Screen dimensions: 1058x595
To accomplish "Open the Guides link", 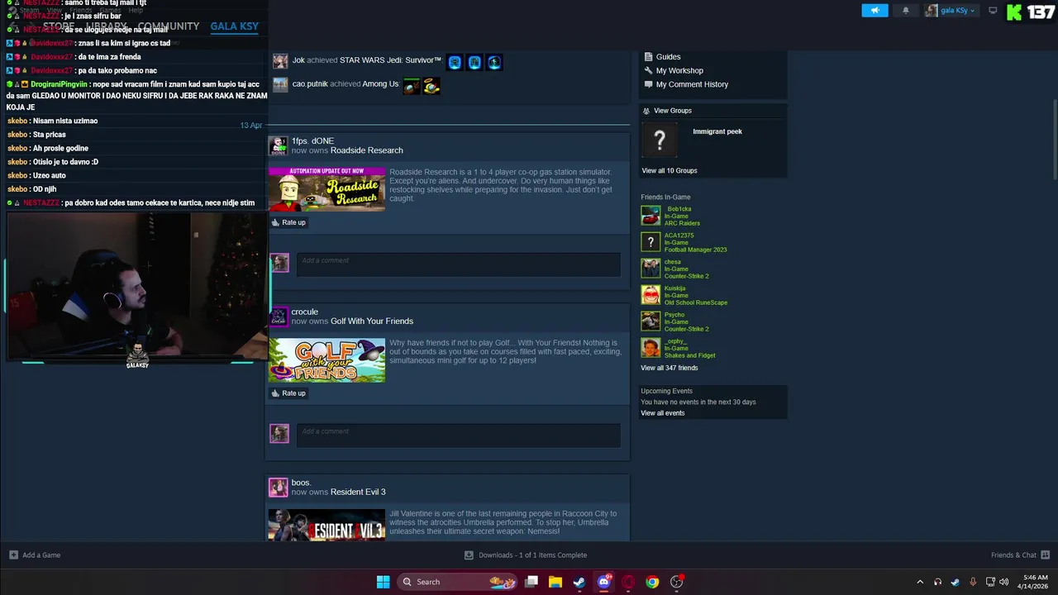I will (668, 57).
